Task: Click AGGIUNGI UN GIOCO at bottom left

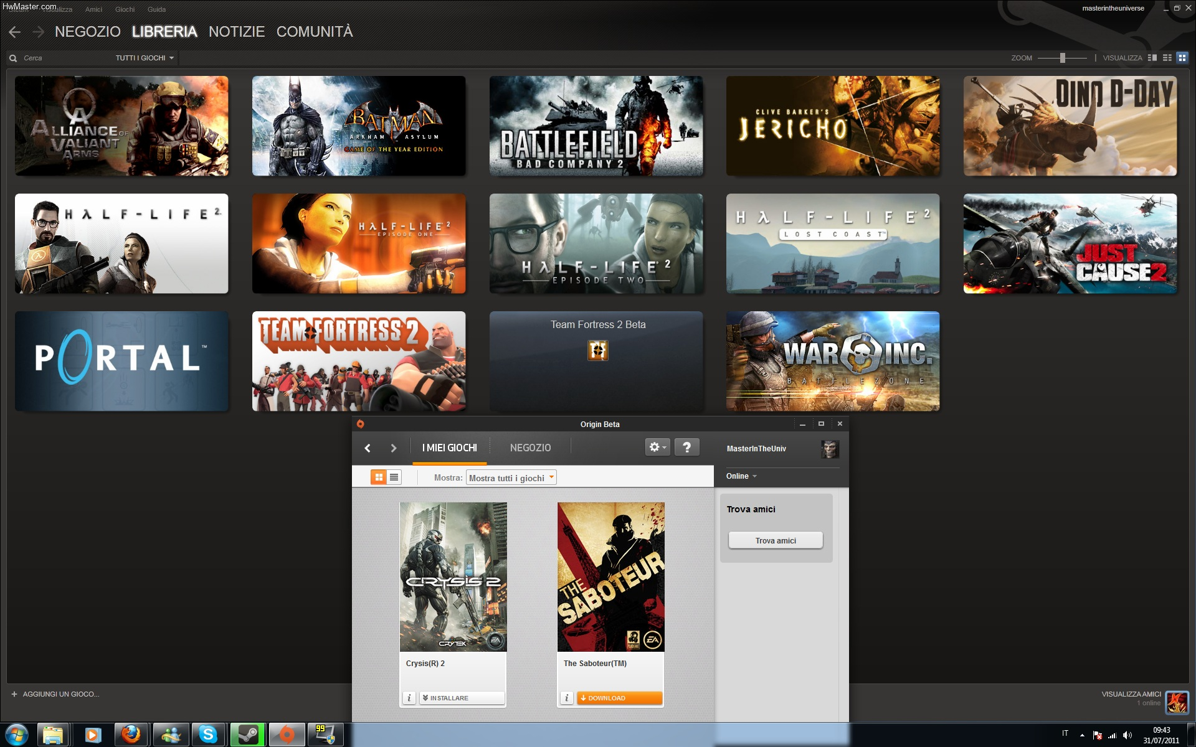Action: 55,694
